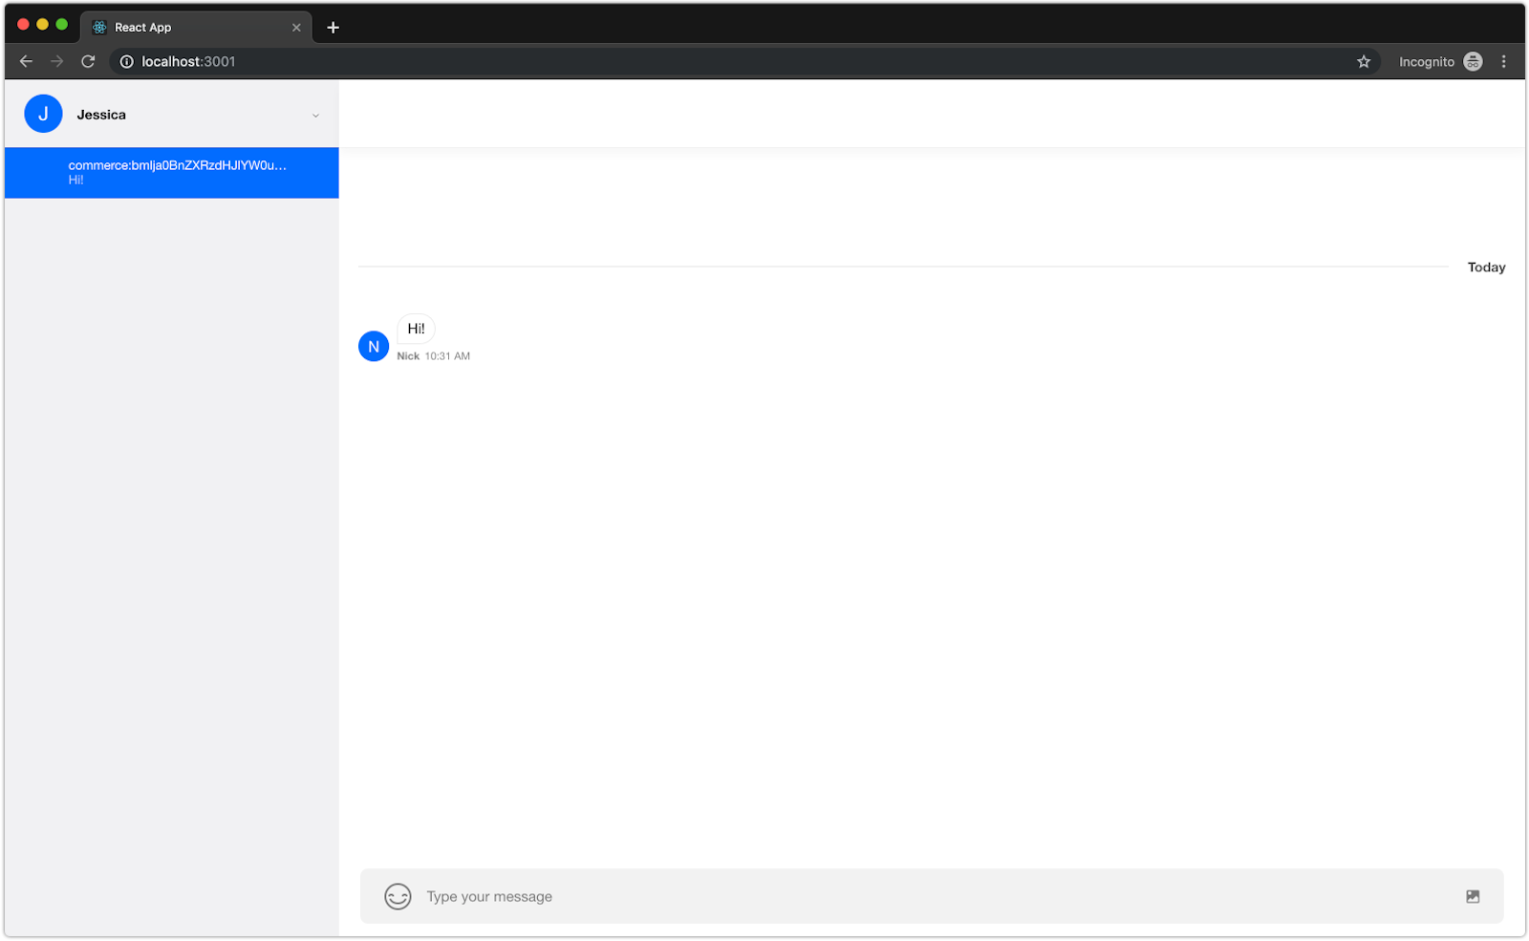1529x941 pixels.
Task: Click the React logo favicon on the tab
Action: pyautogui.click(x=98, y=28)
